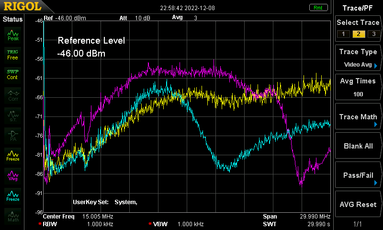This screenshot has height=230, width=383.
Task: Click the yellow Freeze trace icon
Action: (x=13, y=156)
